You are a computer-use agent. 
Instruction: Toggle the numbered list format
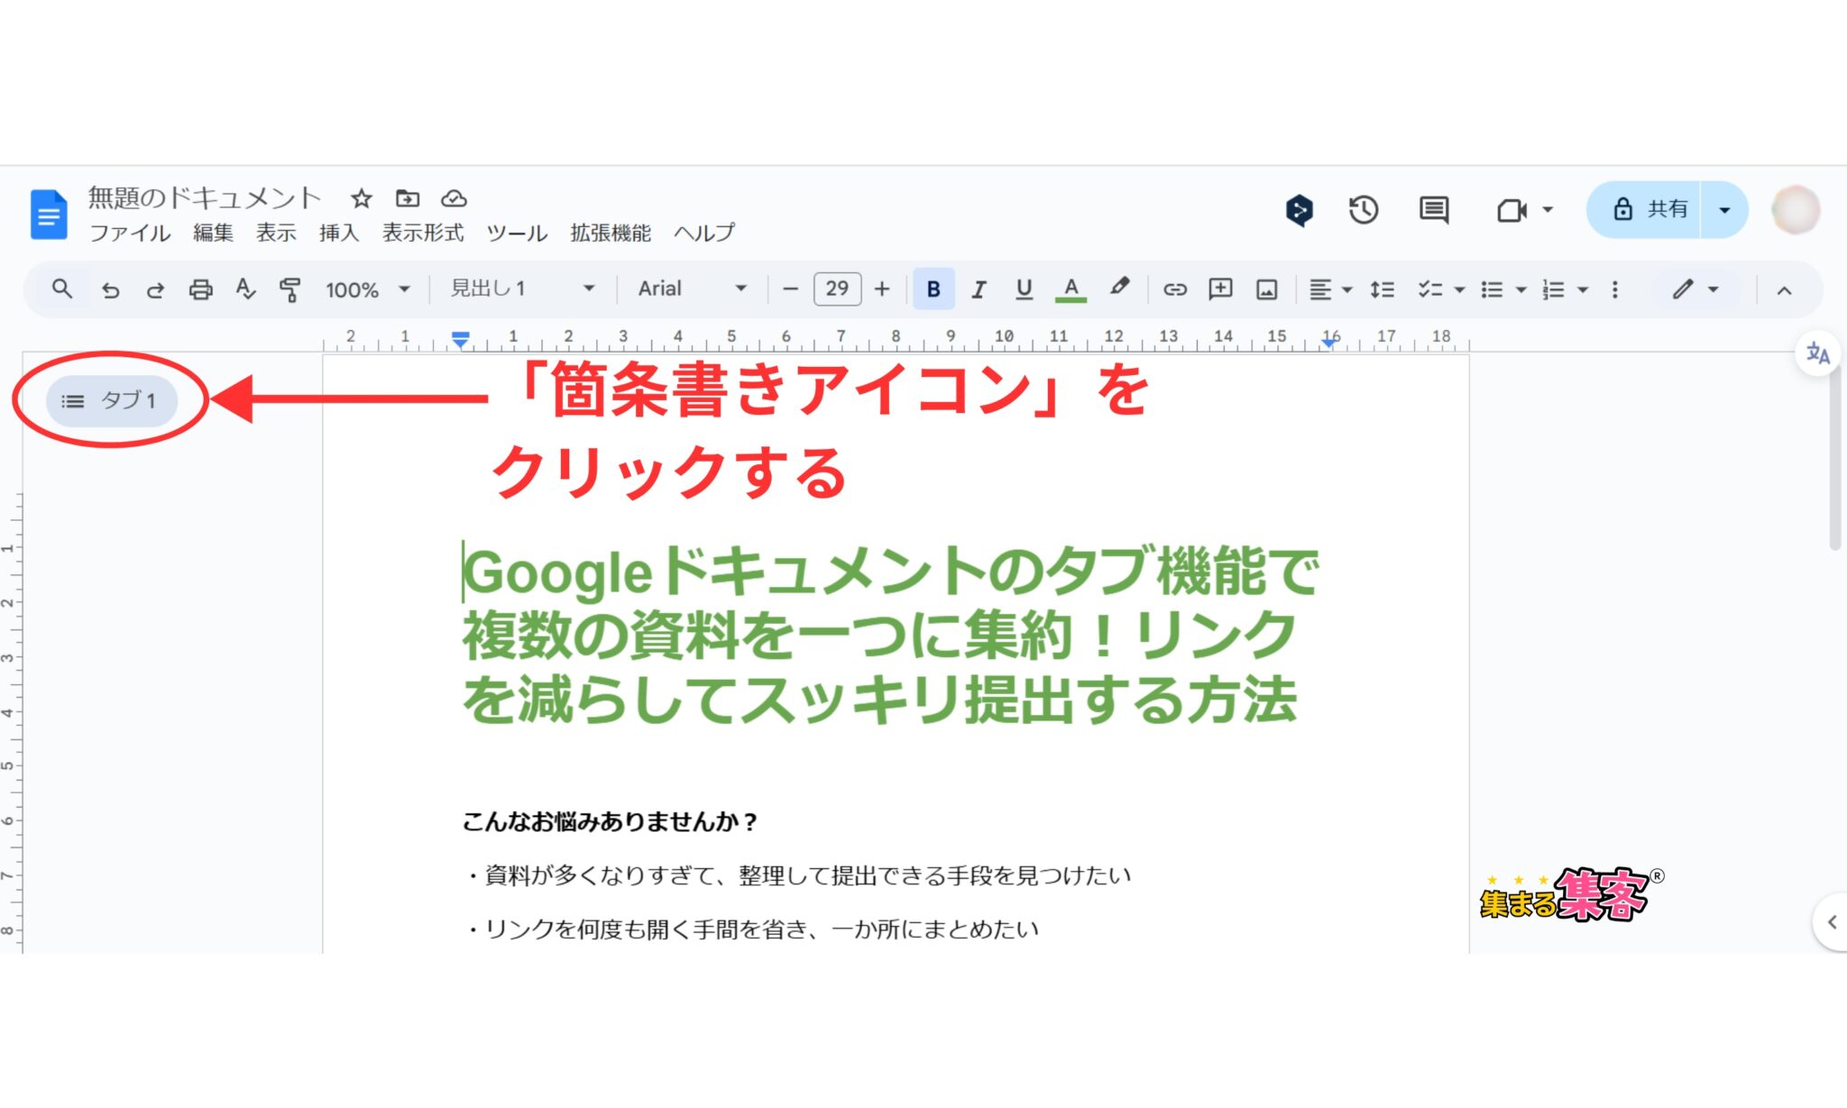coord(1553,289)
